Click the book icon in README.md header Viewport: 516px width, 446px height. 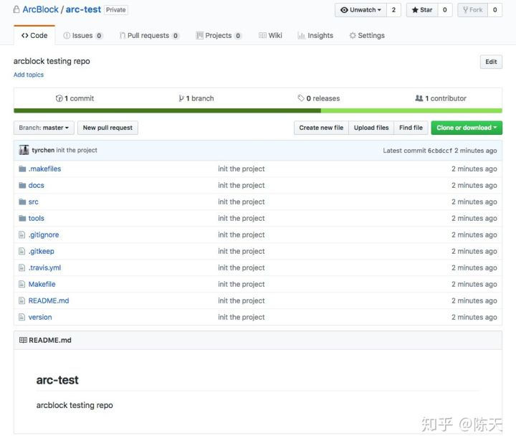pyautogui.click(x=23, y=340)
